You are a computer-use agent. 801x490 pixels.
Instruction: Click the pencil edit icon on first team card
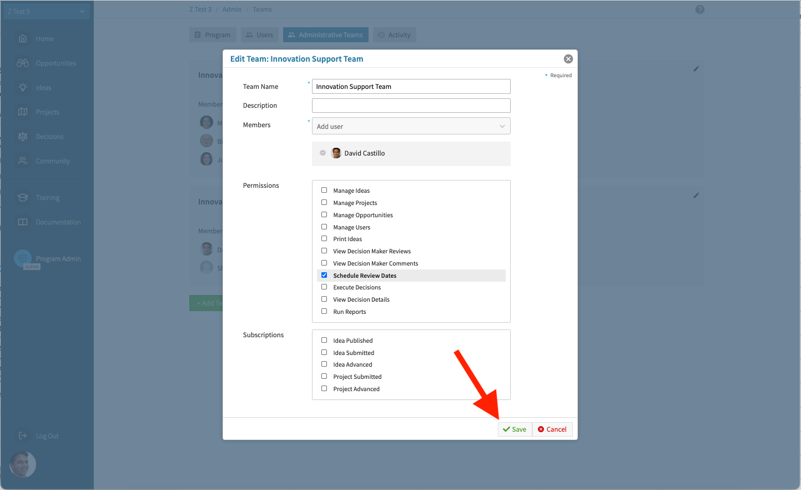(696, 69)
